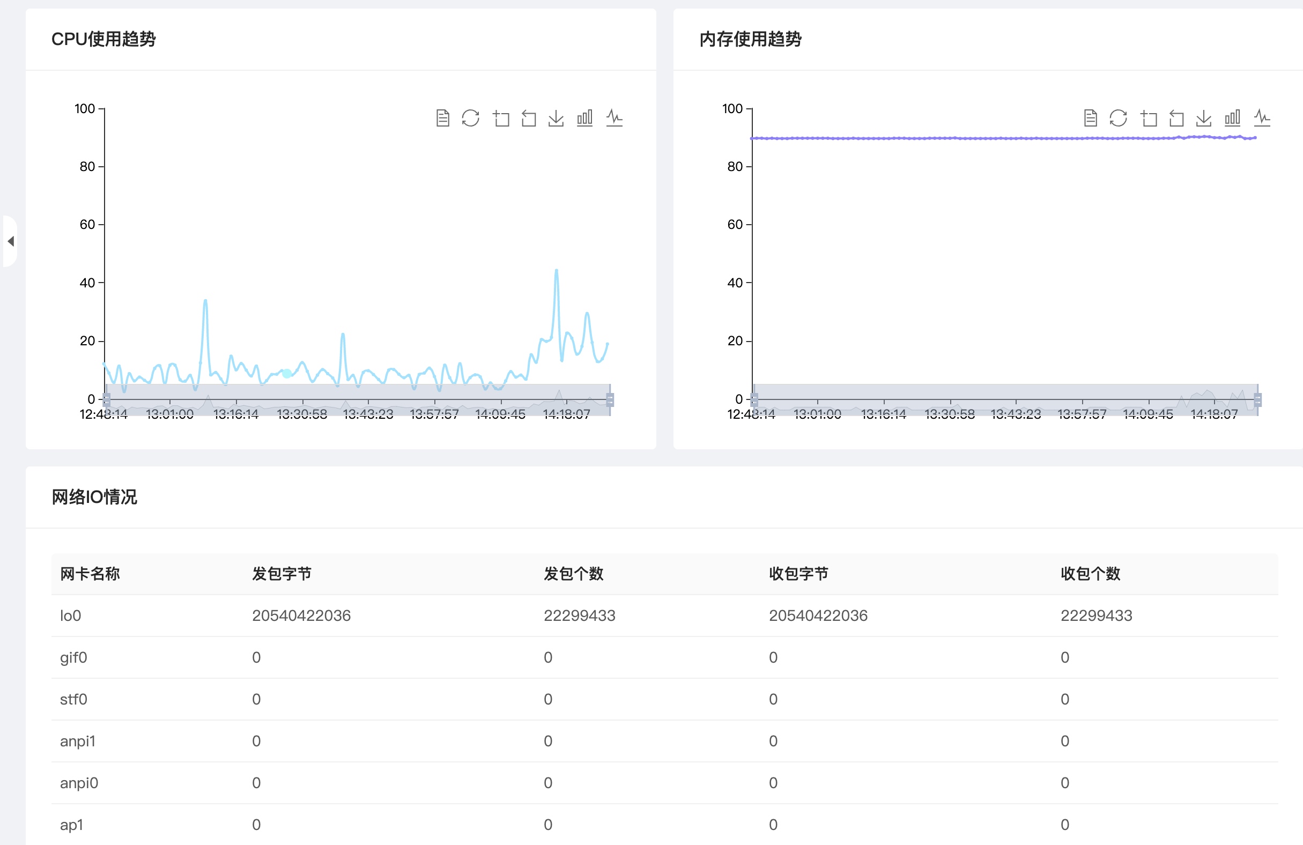Click restore icon on CPU usage chart
Image resolution: width=1303 pixels, height=845 pixels.
(470, 117)
